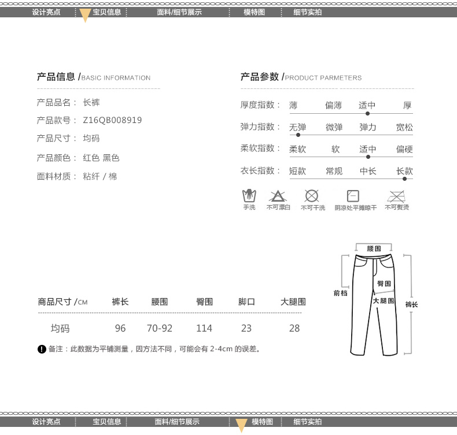Image resolution: width=457 pixels, height=435 pixels.
Task: Click the 厚度指数 slider dot at 适中
Action: (367, 114)
